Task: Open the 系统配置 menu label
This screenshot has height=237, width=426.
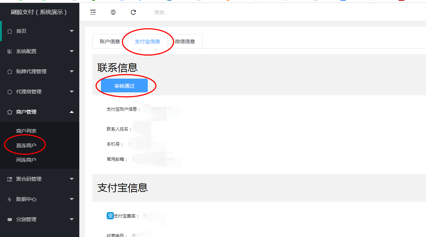Action: pyautogui.click(x=26, y=51)
